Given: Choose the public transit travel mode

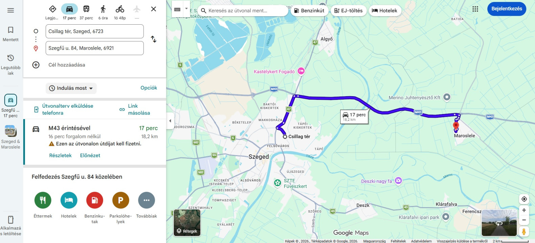Looking at the screenshot, I should click(x=86, y=9).
